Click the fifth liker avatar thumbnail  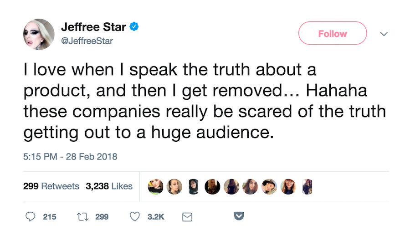pyautogui.click(x=231, y=186)
